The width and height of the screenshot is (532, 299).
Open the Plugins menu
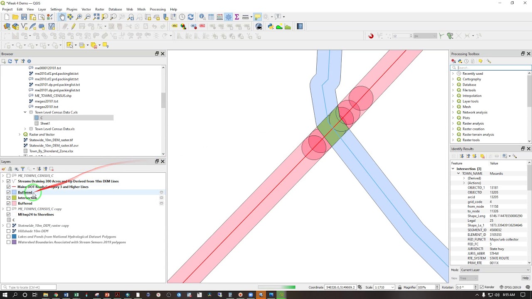72,9
